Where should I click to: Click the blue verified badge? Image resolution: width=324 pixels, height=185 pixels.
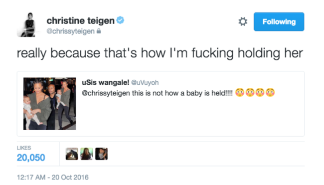pyautogui.click(x=120, y=20)
